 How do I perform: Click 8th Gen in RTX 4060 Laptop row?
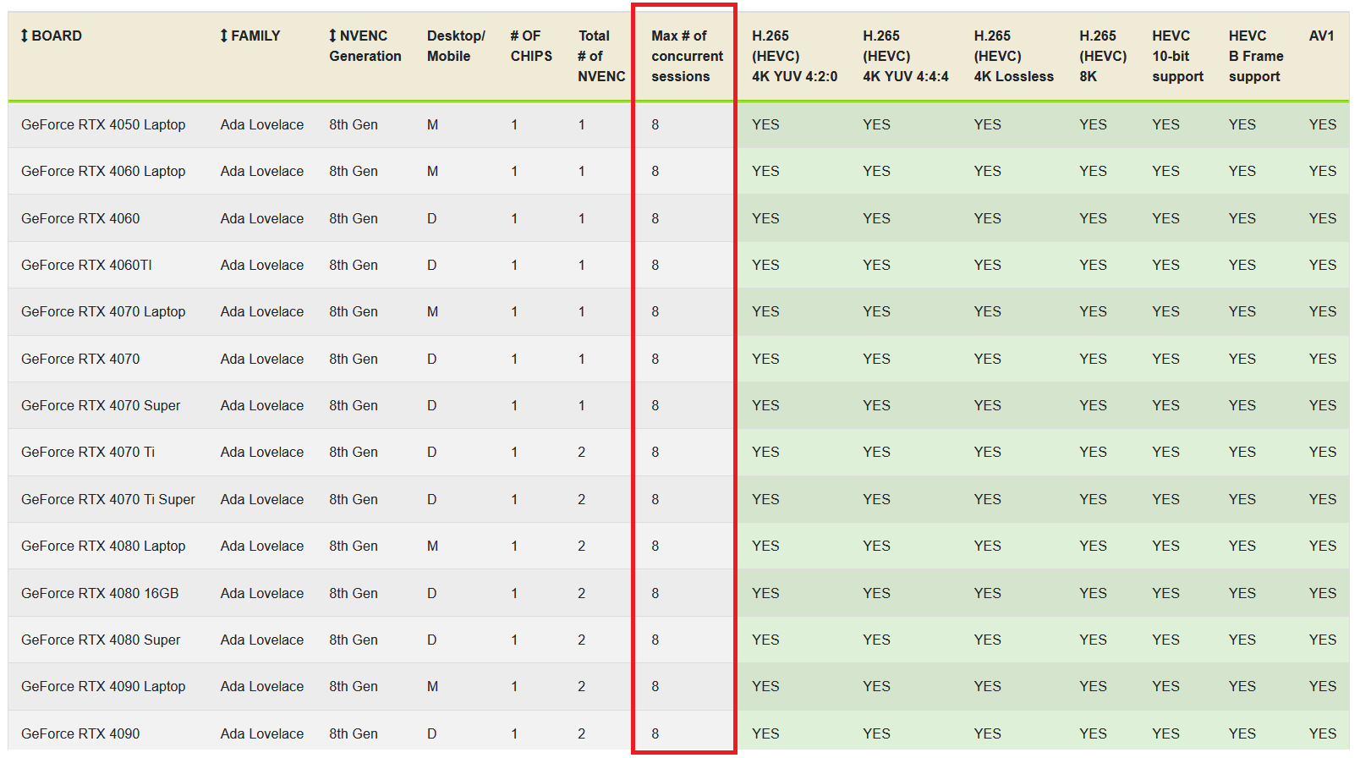click(x=354, y=171)
